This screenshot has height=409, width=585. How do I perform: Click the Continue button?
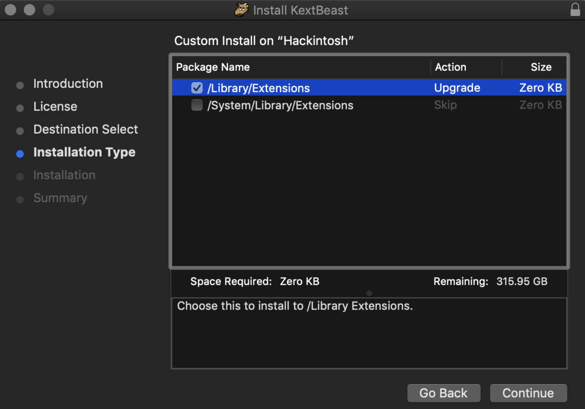(528, 393)
